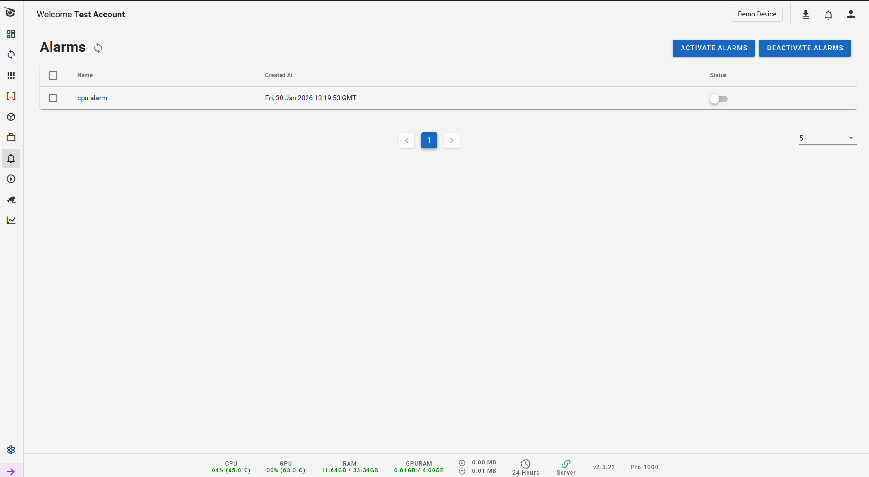Click the ACTIVATE ALARMS button
The image size is (869, 477).
[713, 48]
